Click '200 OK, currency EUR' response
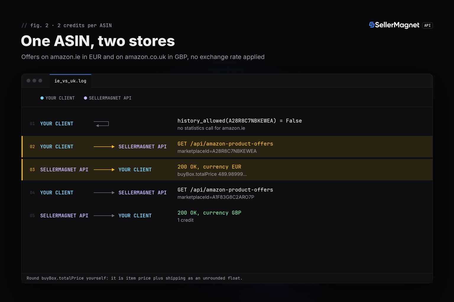Viewport: 454px width, 302px height. coord(209,167)
